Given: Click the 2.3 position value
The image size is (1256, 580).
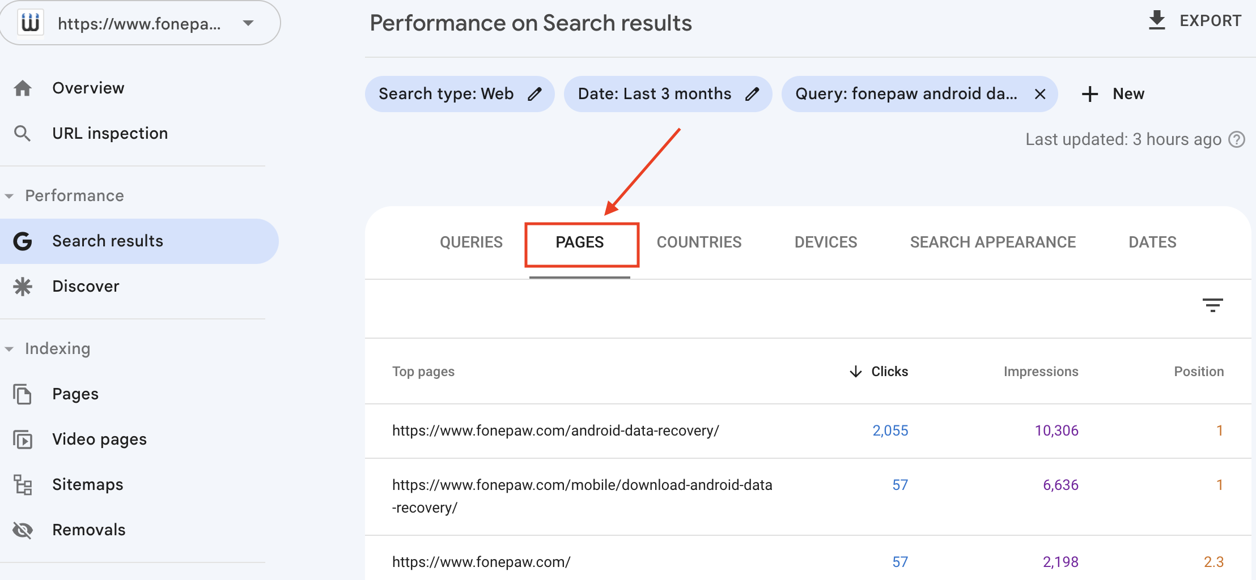Looking at the screenshot, I should tap(1213, 562).
